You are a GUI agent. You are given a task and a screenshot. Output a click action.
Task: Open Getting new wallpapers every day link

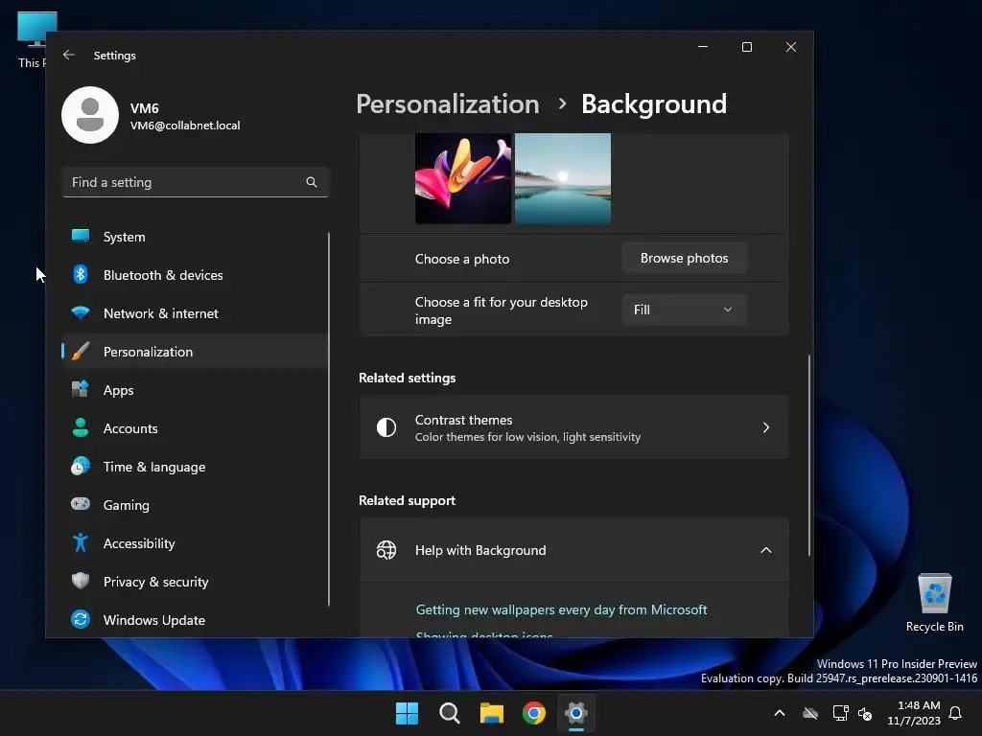tap(561, 609)
